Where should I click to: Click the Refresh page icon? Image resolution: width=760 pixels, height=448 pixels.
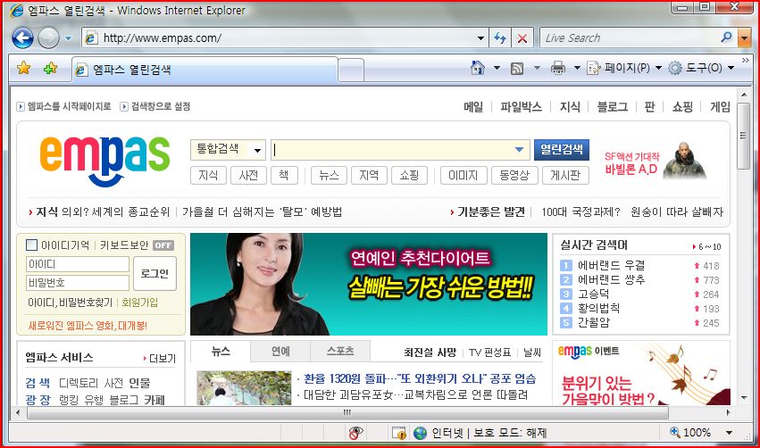tap(500, 38)
